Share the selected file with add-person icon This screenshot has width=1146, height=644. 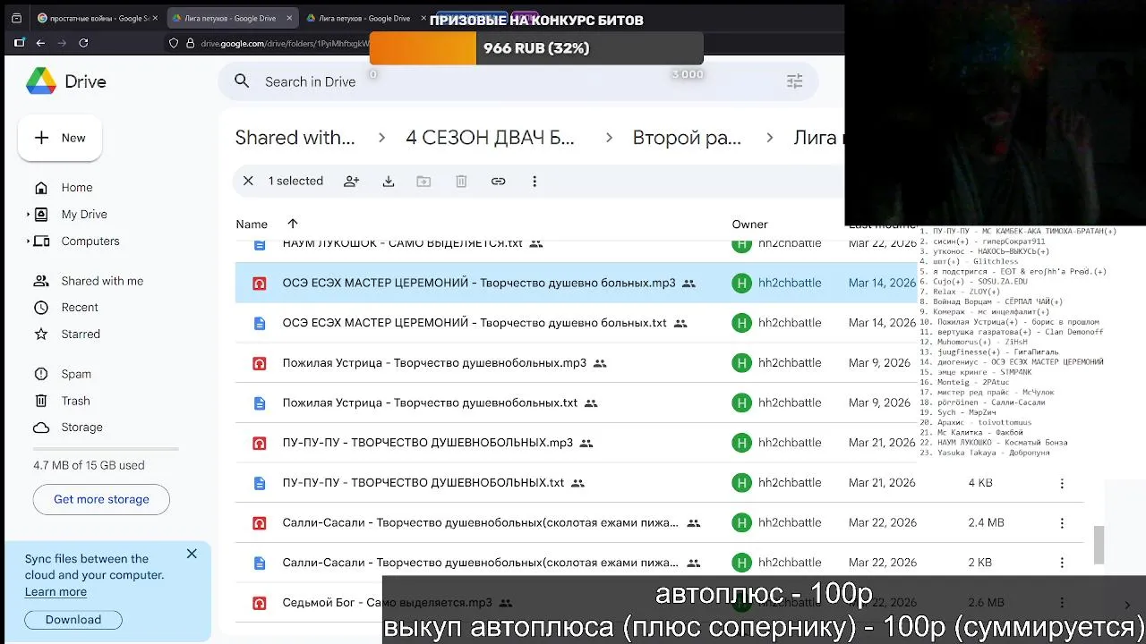pyautogui.click(x=352, y=181)
